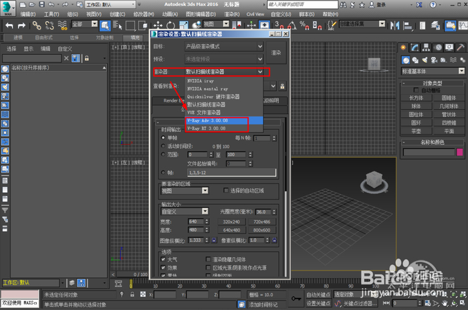Select the 活动时间段 radio button
This screenshot has height=310, width=468.
point(163,146)
